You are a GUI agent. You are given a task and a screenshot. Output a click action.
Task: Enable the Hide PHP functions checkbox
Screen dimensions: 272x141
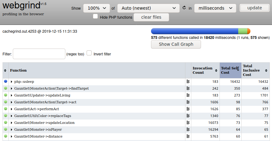[x=96, y=16]
